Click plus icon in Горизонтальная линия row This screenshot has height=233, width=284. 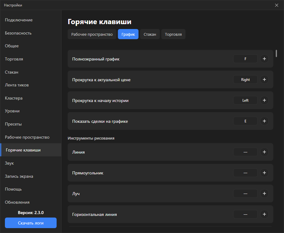tap(264, 214)
